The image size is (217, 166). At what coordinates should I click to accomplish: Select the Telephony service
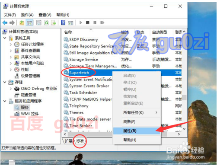pyautogui.click(x=79, y=106)
